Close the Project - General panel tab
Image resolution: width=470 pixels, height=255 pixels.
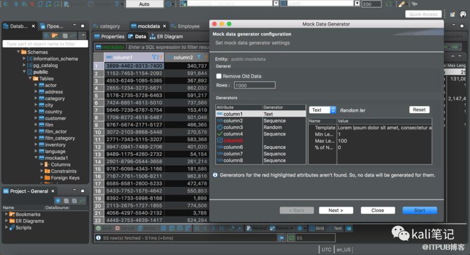click(x=52, y=191)
